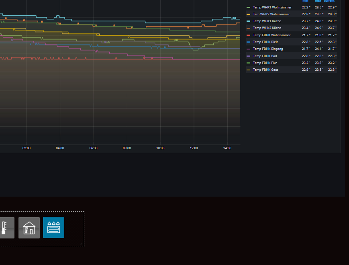Toggle Tem WHK2 Wohnzimmer series visibility
The image size is (349, 265).
pyautogui.click(x=271, y=14)
